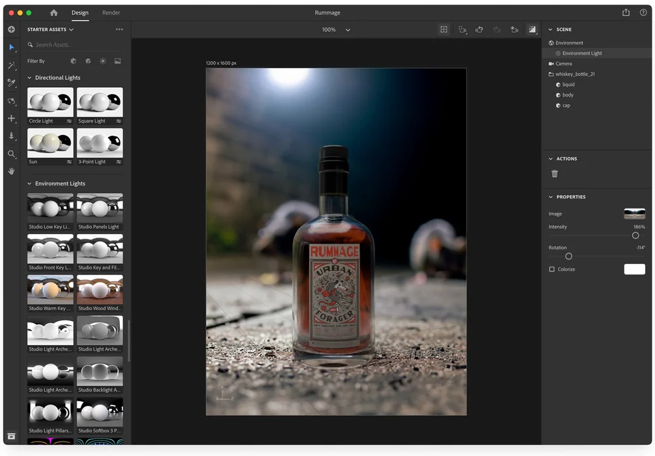Enable the Colorize checkbox
The width and height of the screenshot is (655, 456).
pos(552,269)
